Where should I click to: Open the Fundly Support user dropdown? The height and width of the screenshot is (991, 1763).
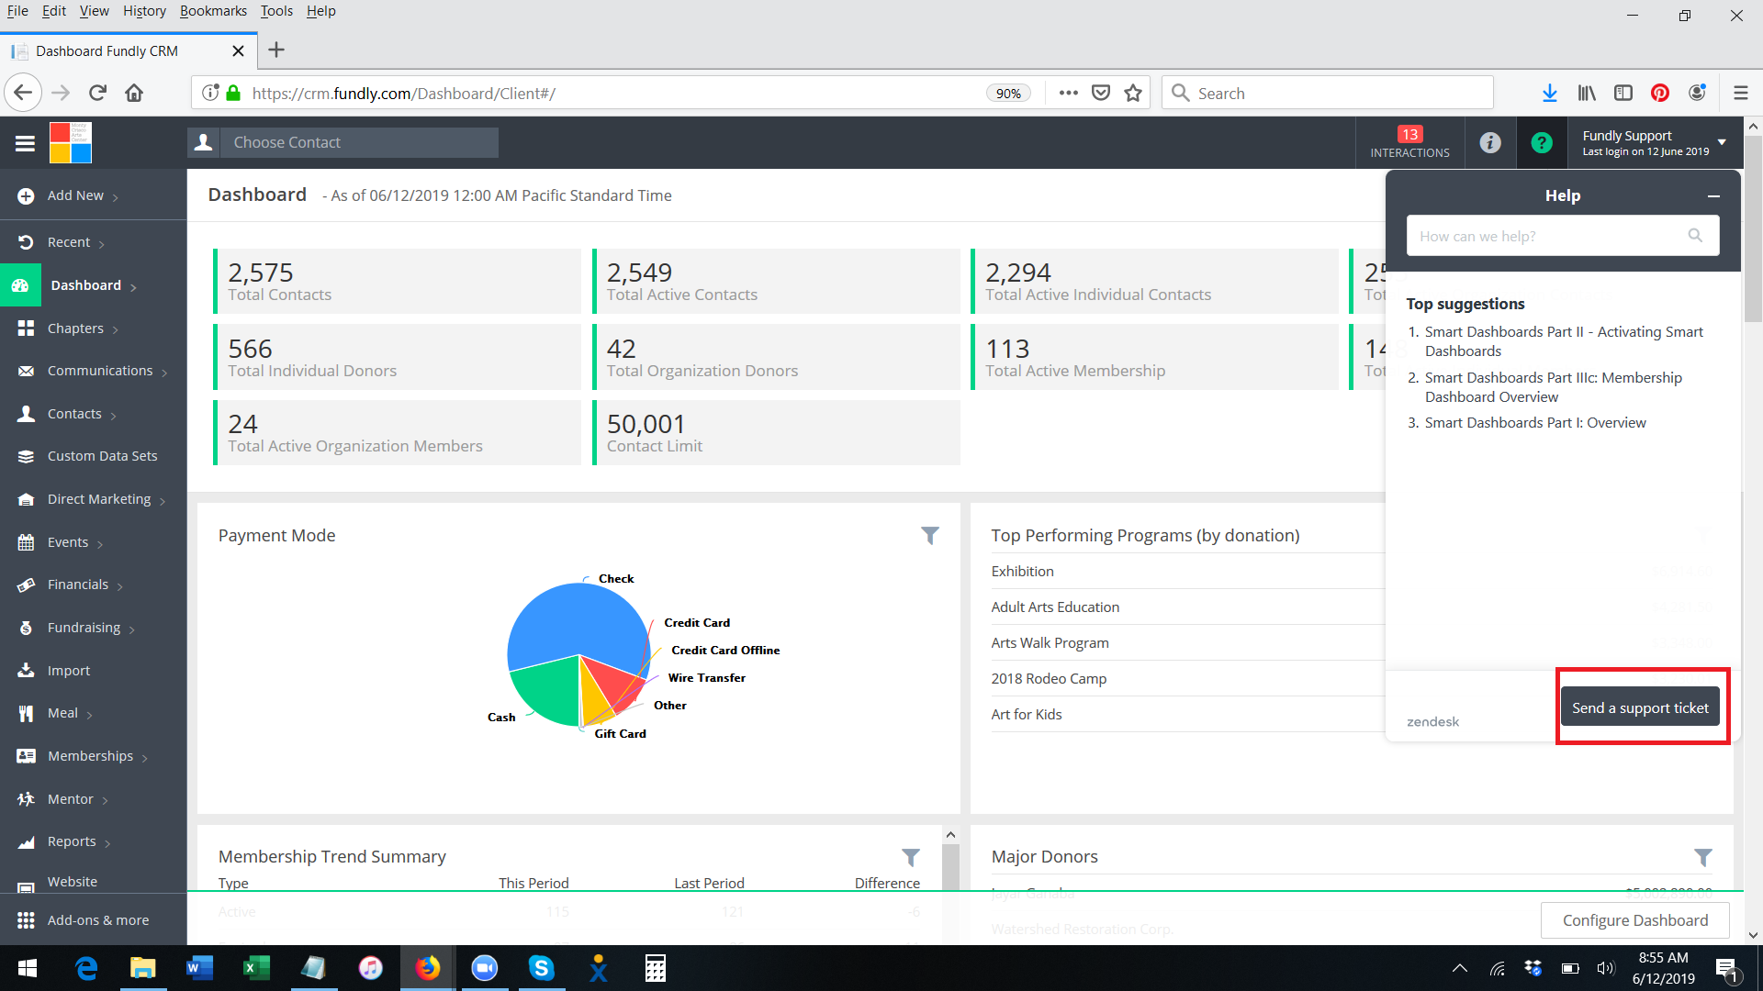click(1655, 142)
